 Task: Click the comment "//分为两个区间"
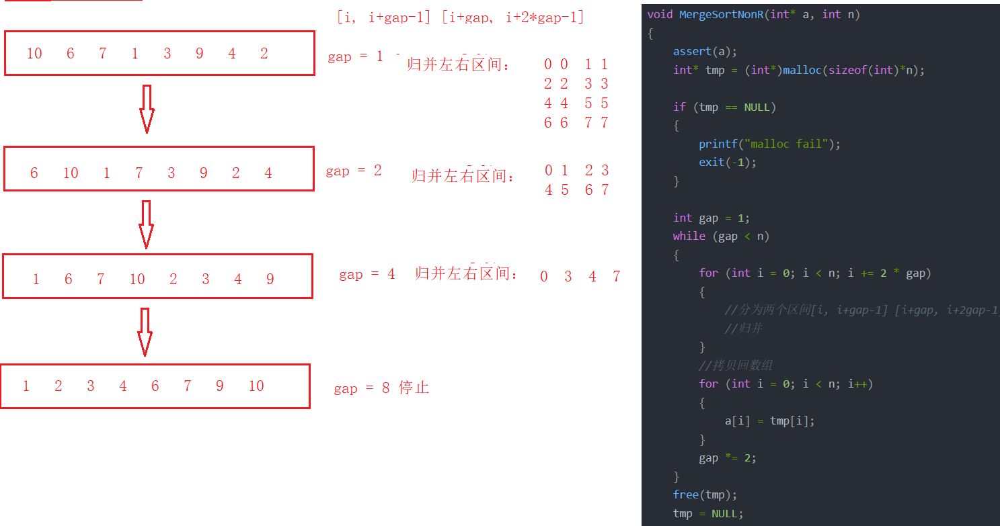click(862, 310)
